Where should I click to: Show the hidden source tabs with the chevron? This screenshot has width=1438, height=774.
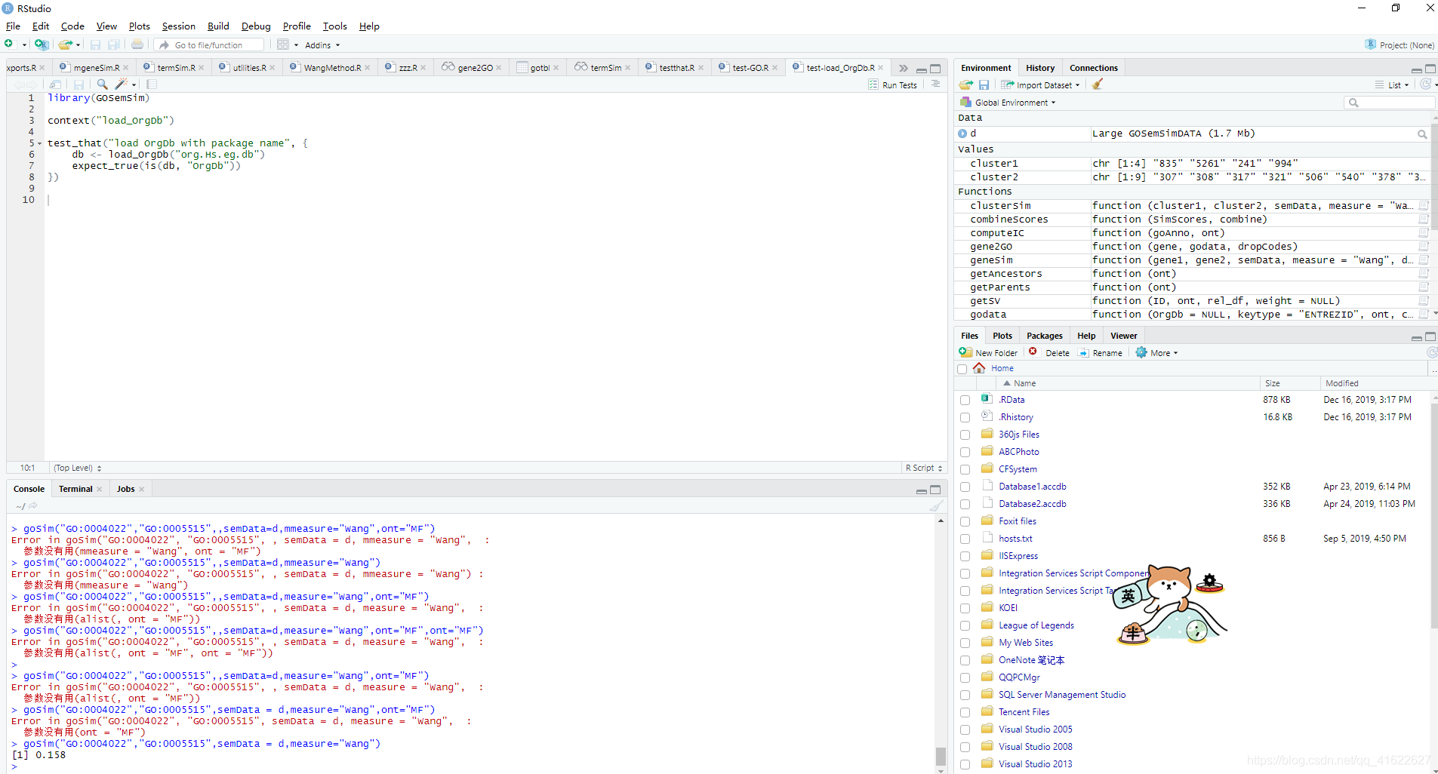point(904,68)
